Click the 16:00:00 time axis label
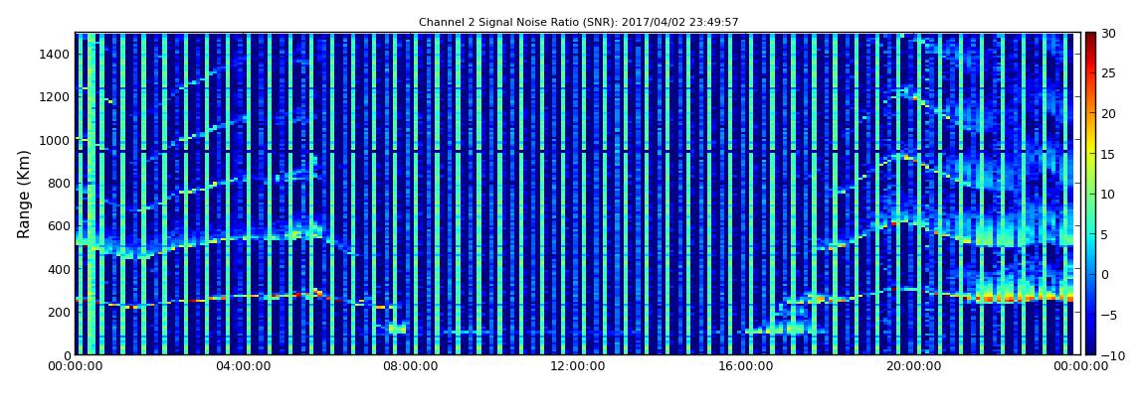This screenshot has height=404, width=1144. coord(746,367)
